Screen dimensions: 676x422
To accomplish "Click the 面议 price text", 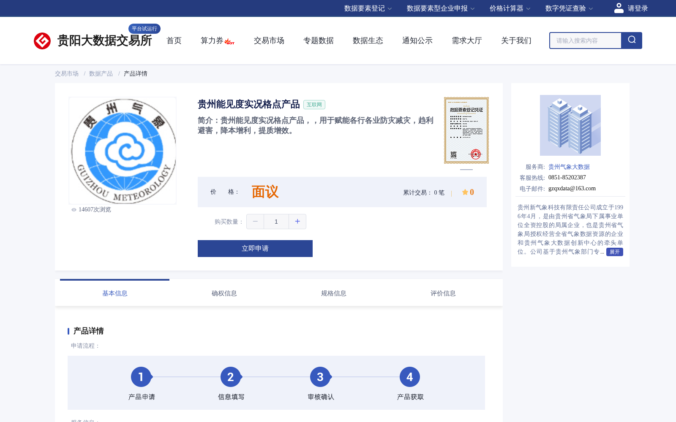I will (x=265, y=192).
